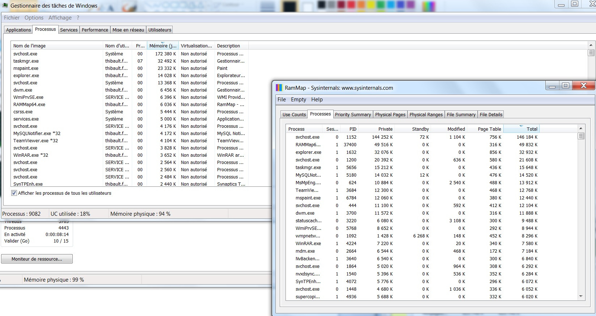Viewport: 596px width, 316px height.
Task: Click the Task Manager title bar icon
Action: click(x=5, y=5)
